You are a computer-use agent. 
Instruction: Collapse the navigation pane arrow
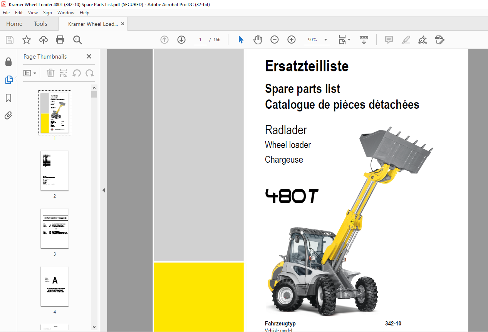103,190
